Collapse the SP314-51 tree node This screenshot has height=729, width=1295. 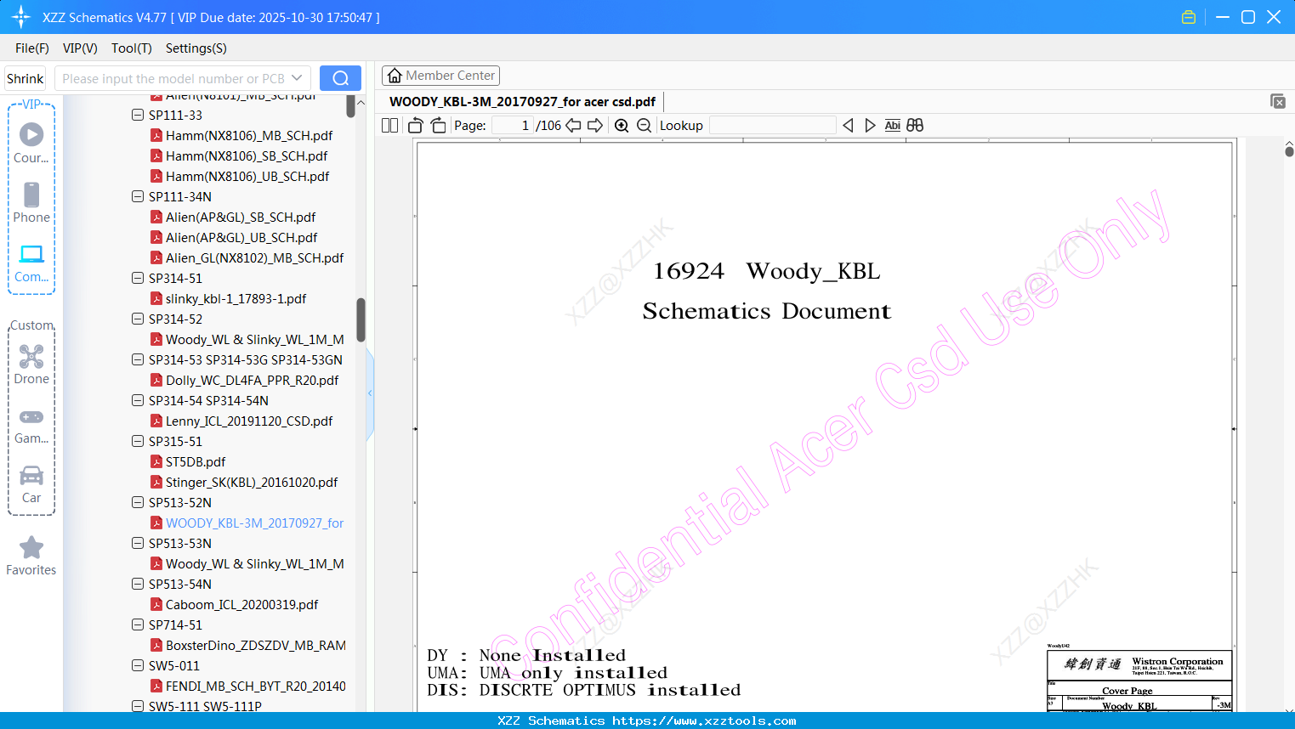point(138,278)
